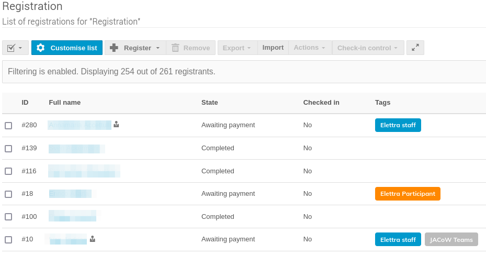Click the gear icon in Customise list

pyautogui.click(x=40, y=48)
